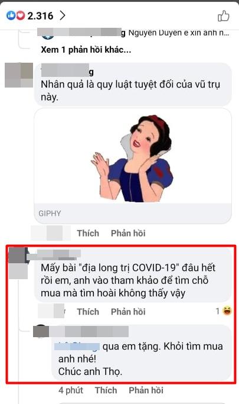The width and height of the screenshot is (239, 404).
Task: Click 'Thích' under the Snow White GIF comment
Action: [88, 233]
